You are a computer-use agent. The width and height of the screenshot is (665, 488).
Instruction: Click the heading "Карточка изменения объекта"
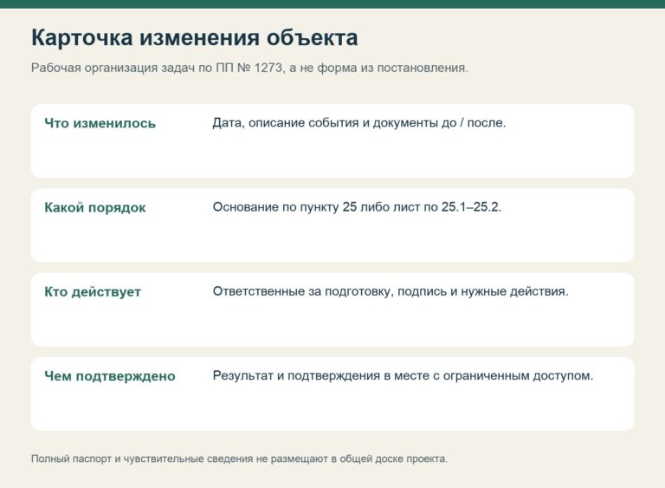(194, 37)
